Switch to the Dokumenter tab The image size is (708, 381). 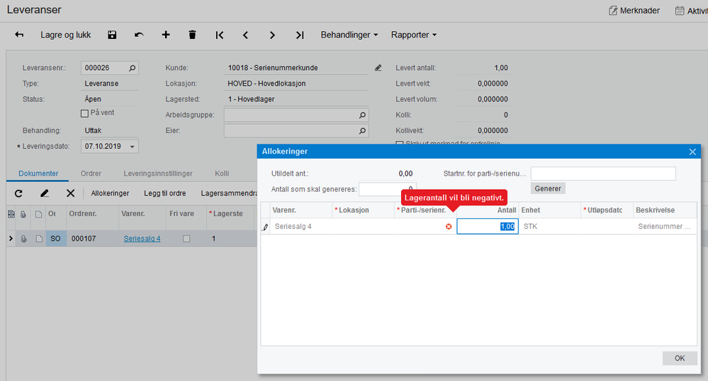[38, 174]
